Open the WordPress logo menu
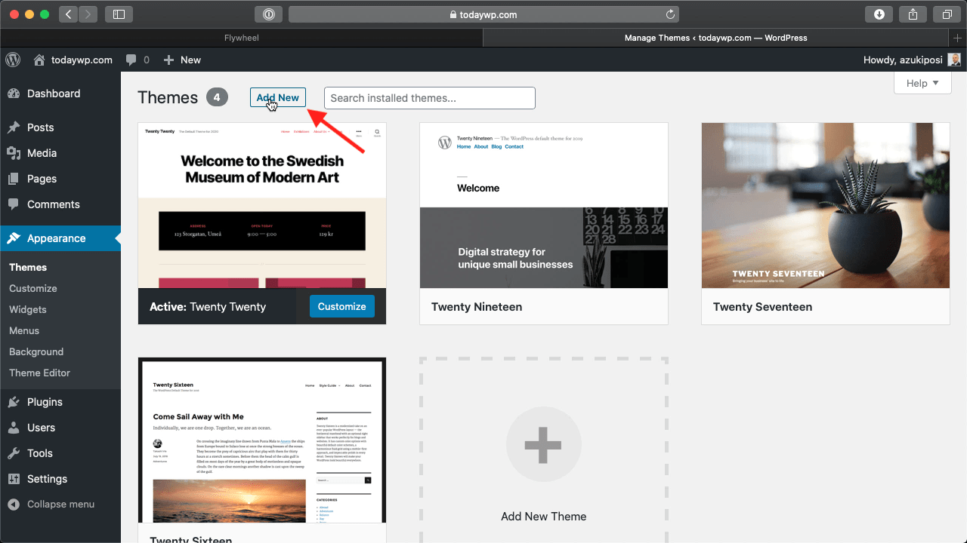967x543 pixels. 13,60
